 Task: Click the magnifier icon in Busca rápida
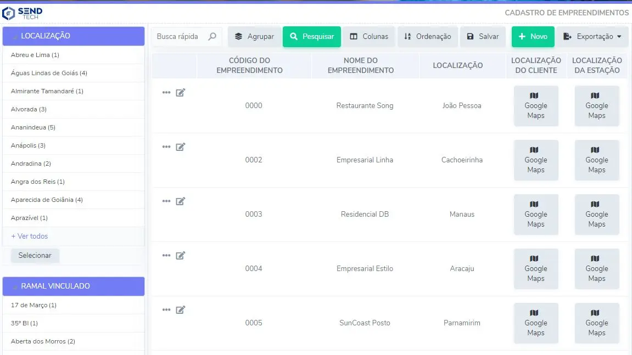coord(212,37)
